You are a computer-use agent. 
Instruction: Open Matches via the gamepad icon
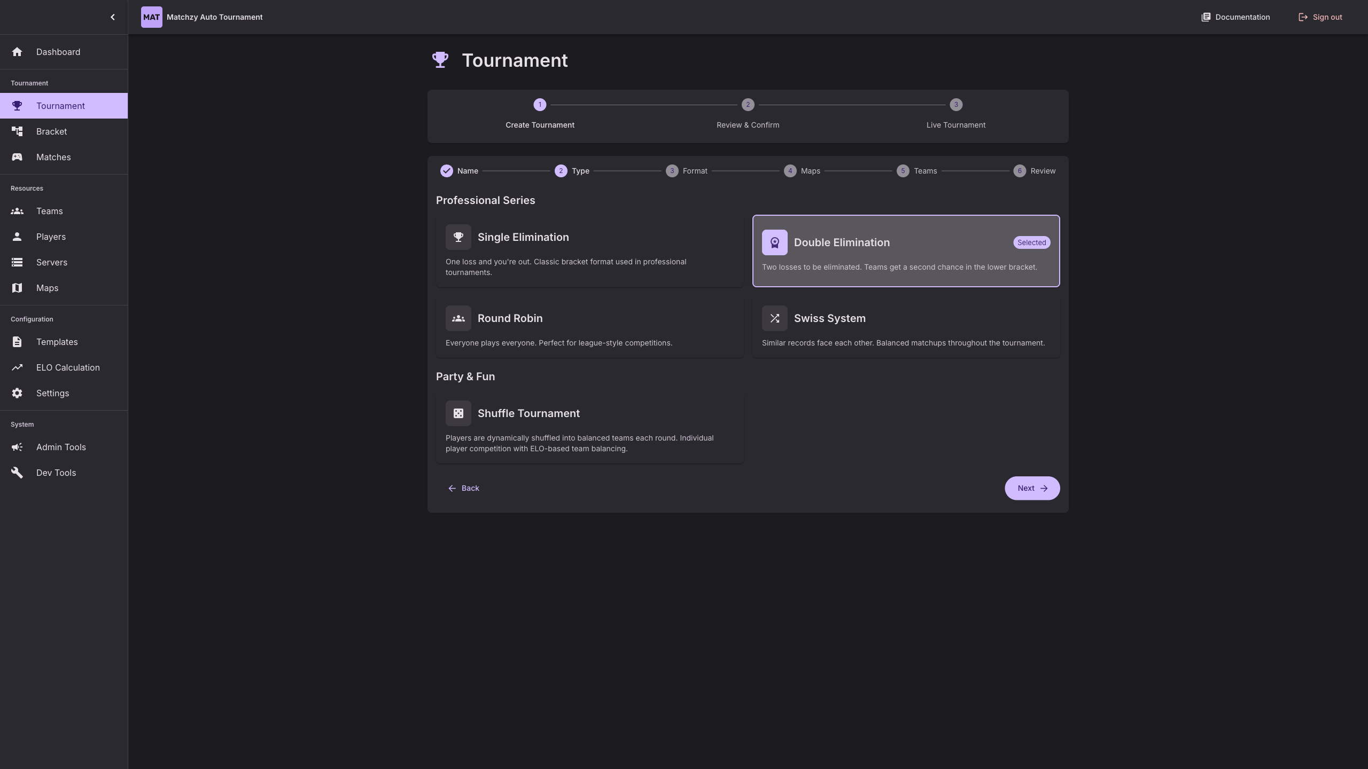[17, 157]
